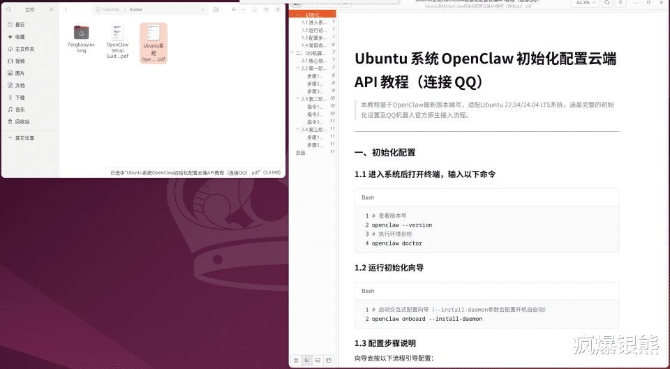Jump to outline entry 指令3
The width and height of the screenshot is (670, 369).
pyautogui.click(x=315, y=122)
